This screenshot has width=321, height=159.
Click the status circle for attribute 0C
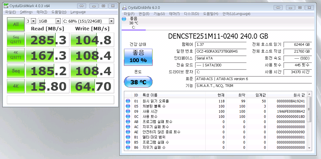point(128,116)
